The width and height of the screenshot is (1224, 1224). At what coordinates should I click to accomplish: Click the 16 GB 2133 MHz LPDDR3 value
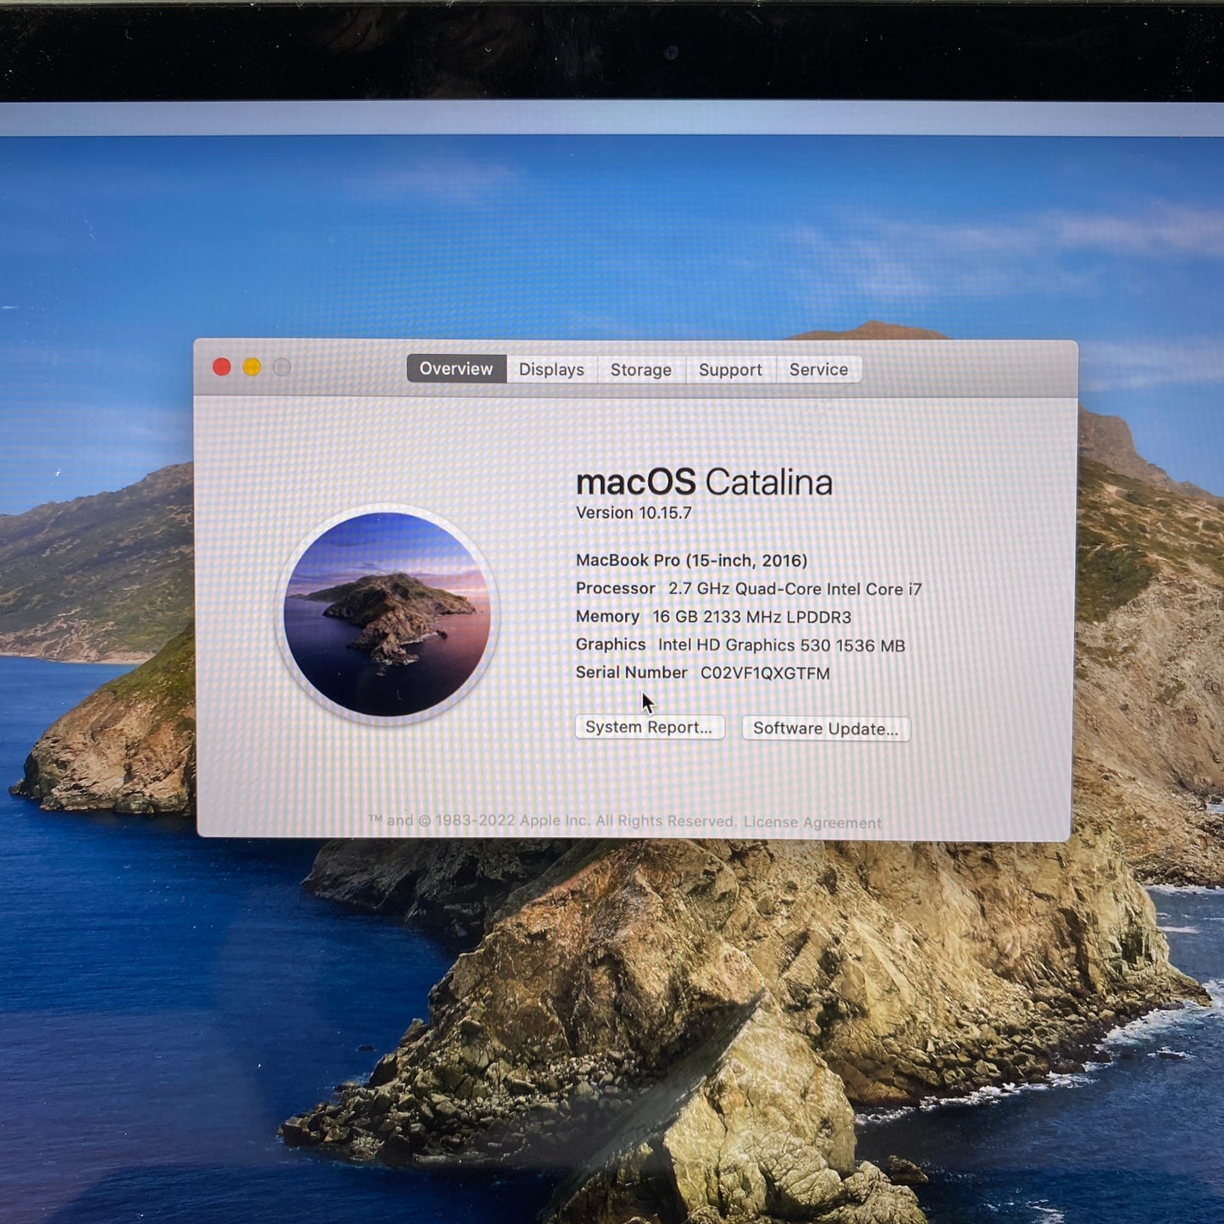pyautogui.click(x=751, y=618)
